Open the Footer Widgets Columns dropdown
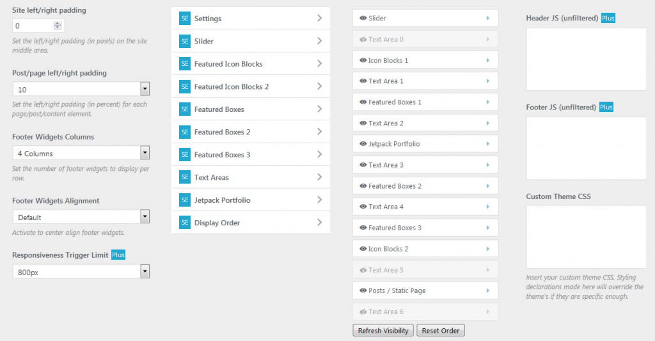 coord(81,153)
